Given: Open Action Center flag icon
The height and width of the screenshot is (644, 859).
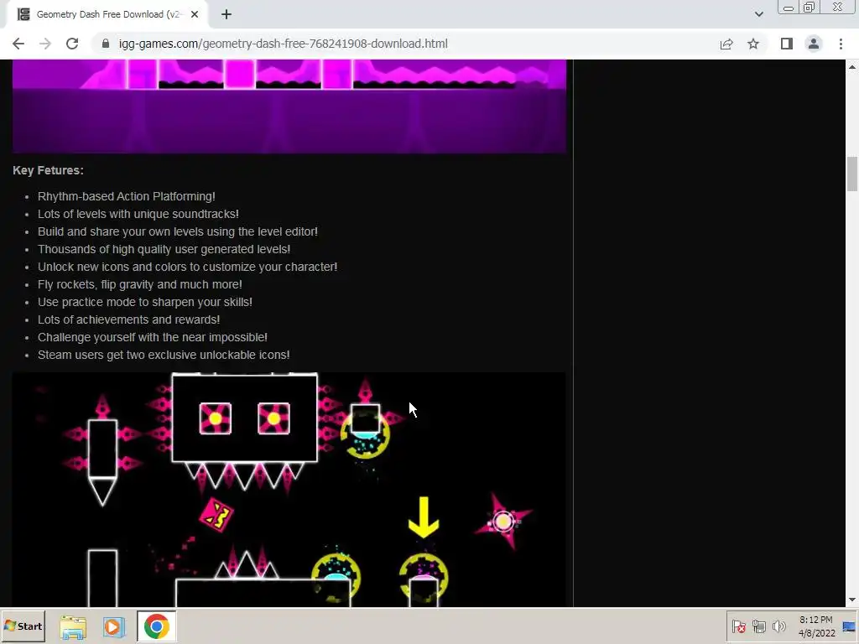Looking at the screenshot, I should (x=739, y=626).
